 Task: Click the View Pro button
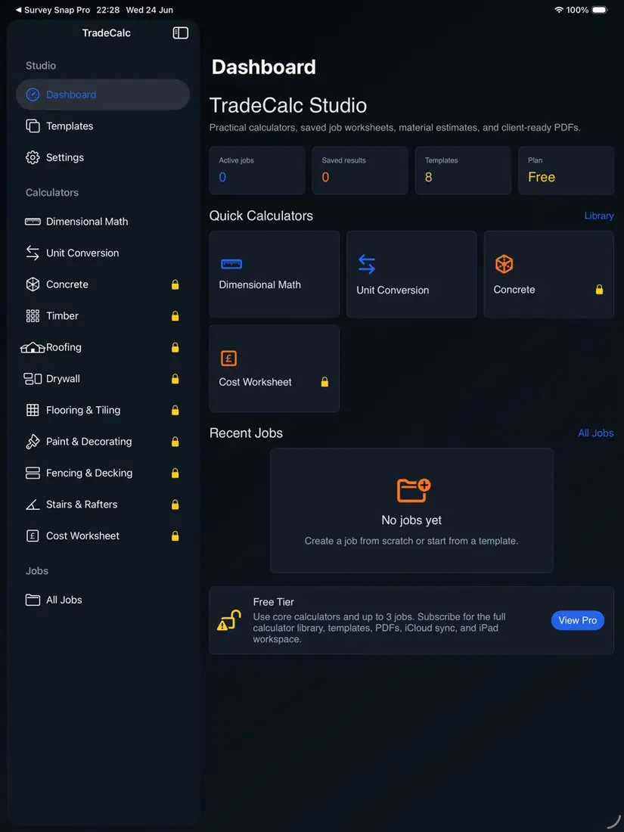577,620
